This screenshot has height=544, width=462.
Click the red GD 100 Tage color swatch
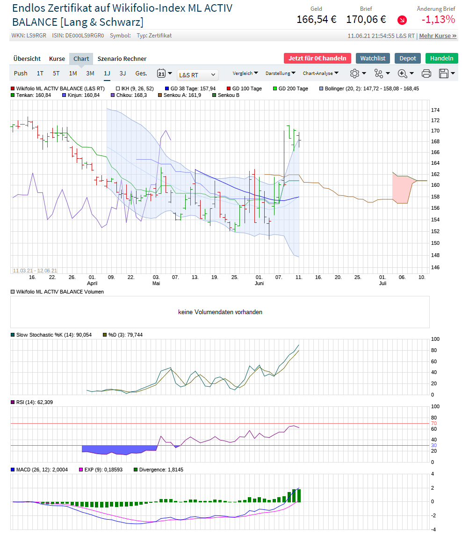pos(229,88)
